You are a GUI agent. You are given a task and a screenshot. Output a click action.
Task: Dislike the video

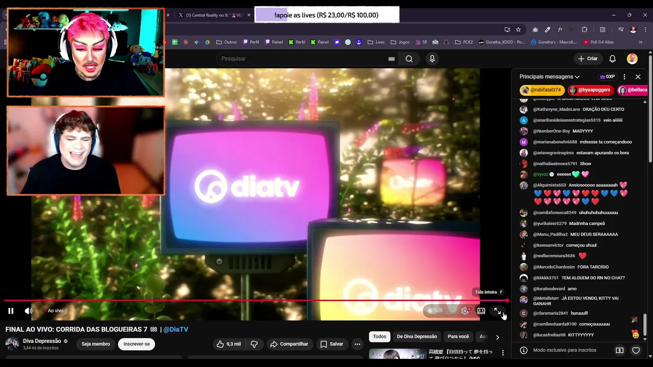[254, 344]
